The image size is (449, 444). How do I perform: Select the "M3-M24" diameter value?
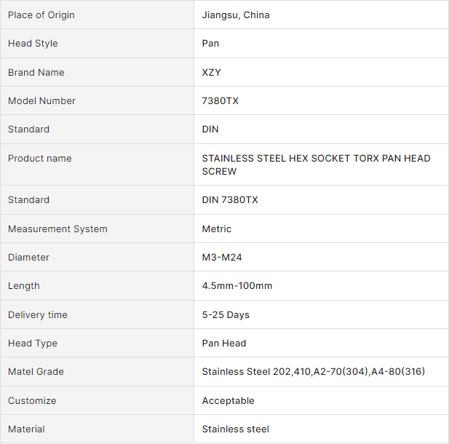(x=222, y=258)
